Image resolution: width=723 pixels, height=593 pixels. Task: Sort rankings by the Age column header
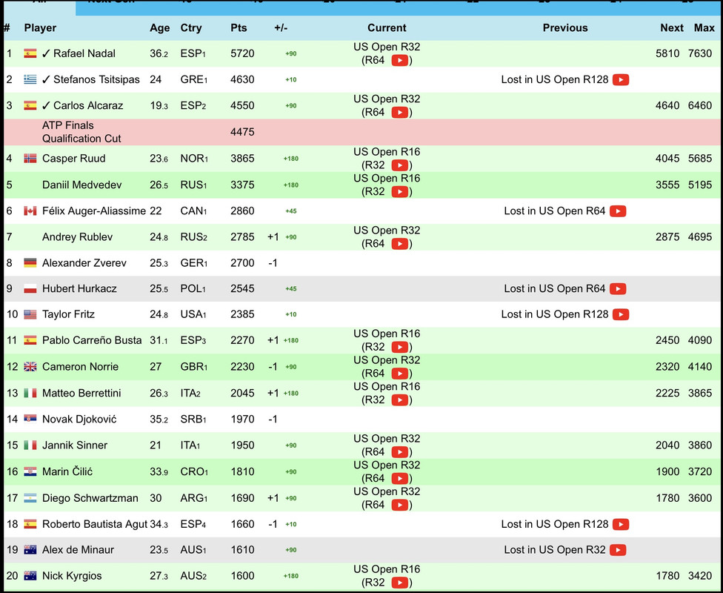coord(159,28)
